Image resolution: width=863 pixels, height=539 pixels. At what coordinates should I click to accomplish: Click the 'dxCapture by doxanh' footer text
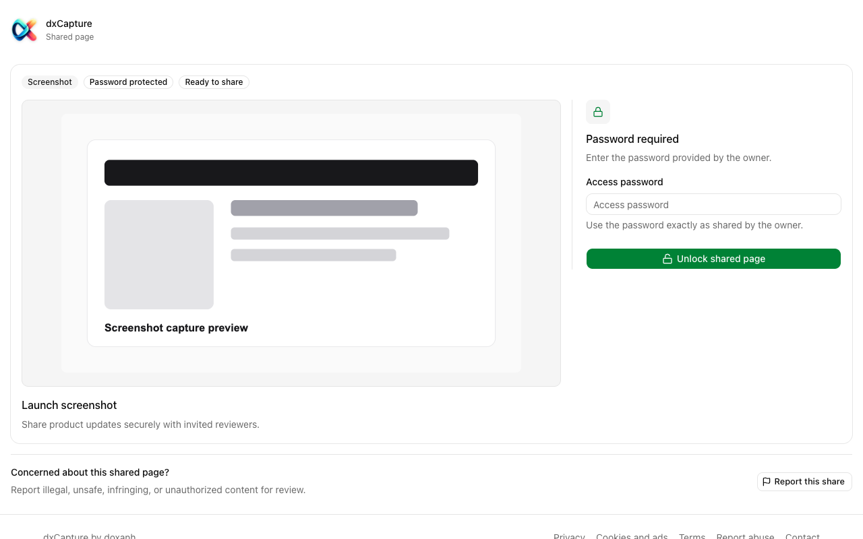point(89,536)
